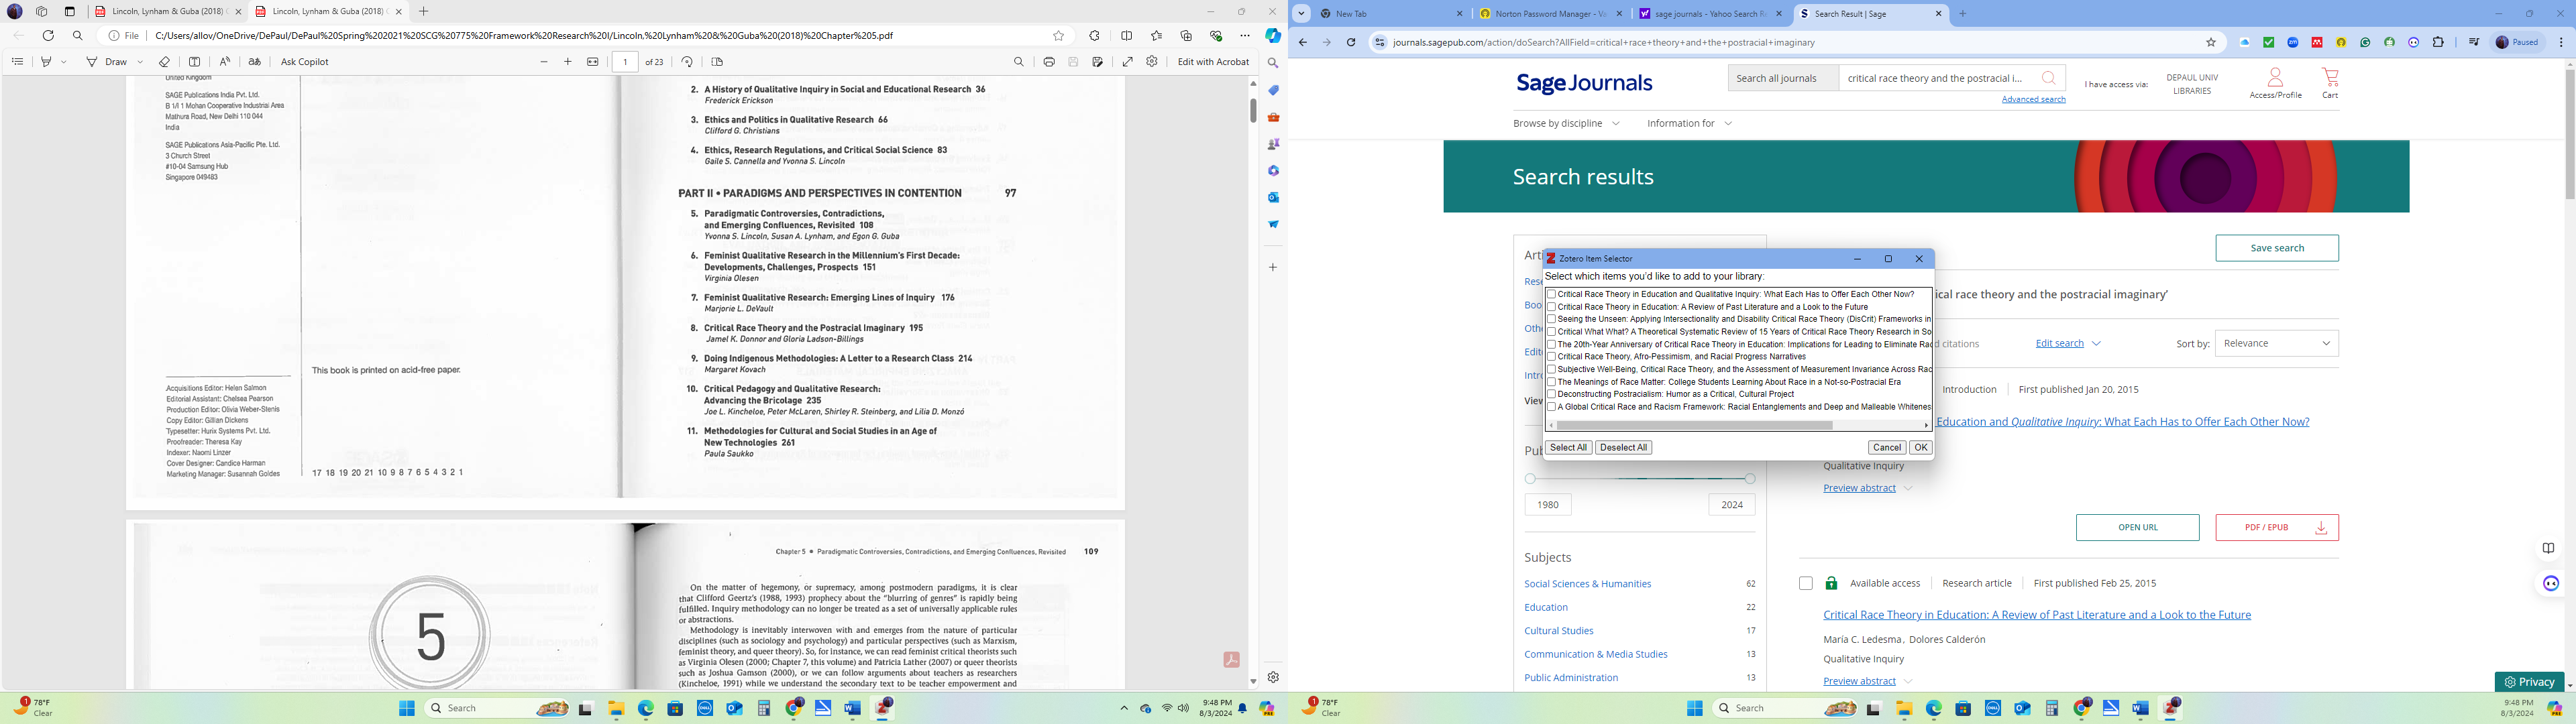Confirm Zotero selection with OK
This screenshot has width=2576, height=724.
[x=1920, y=448]
